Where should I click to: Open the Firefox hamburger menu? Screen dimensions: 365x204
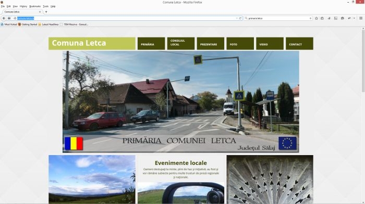click(361, 18)
